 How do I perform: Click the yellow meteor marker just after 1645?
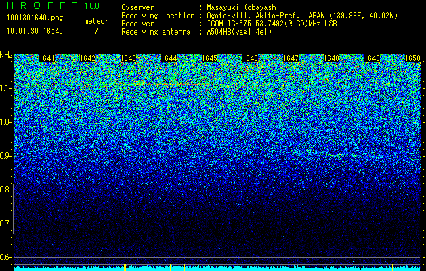(x=226, y=267)
